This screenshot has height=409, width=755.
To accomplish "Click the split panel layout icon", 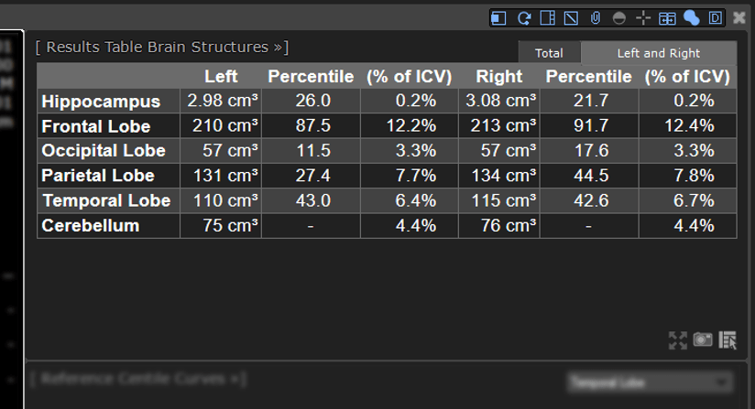I will [548, 18].
